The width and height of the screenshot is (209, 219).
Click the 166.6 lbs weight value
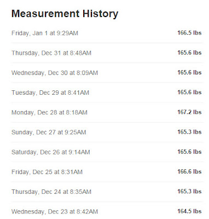[x=189, y=171]
